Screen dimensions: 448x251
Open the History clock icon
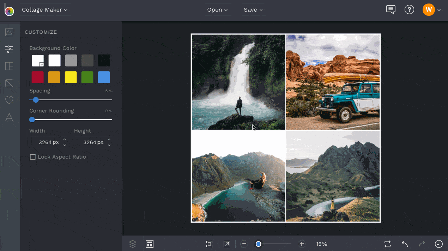[438, 244]
